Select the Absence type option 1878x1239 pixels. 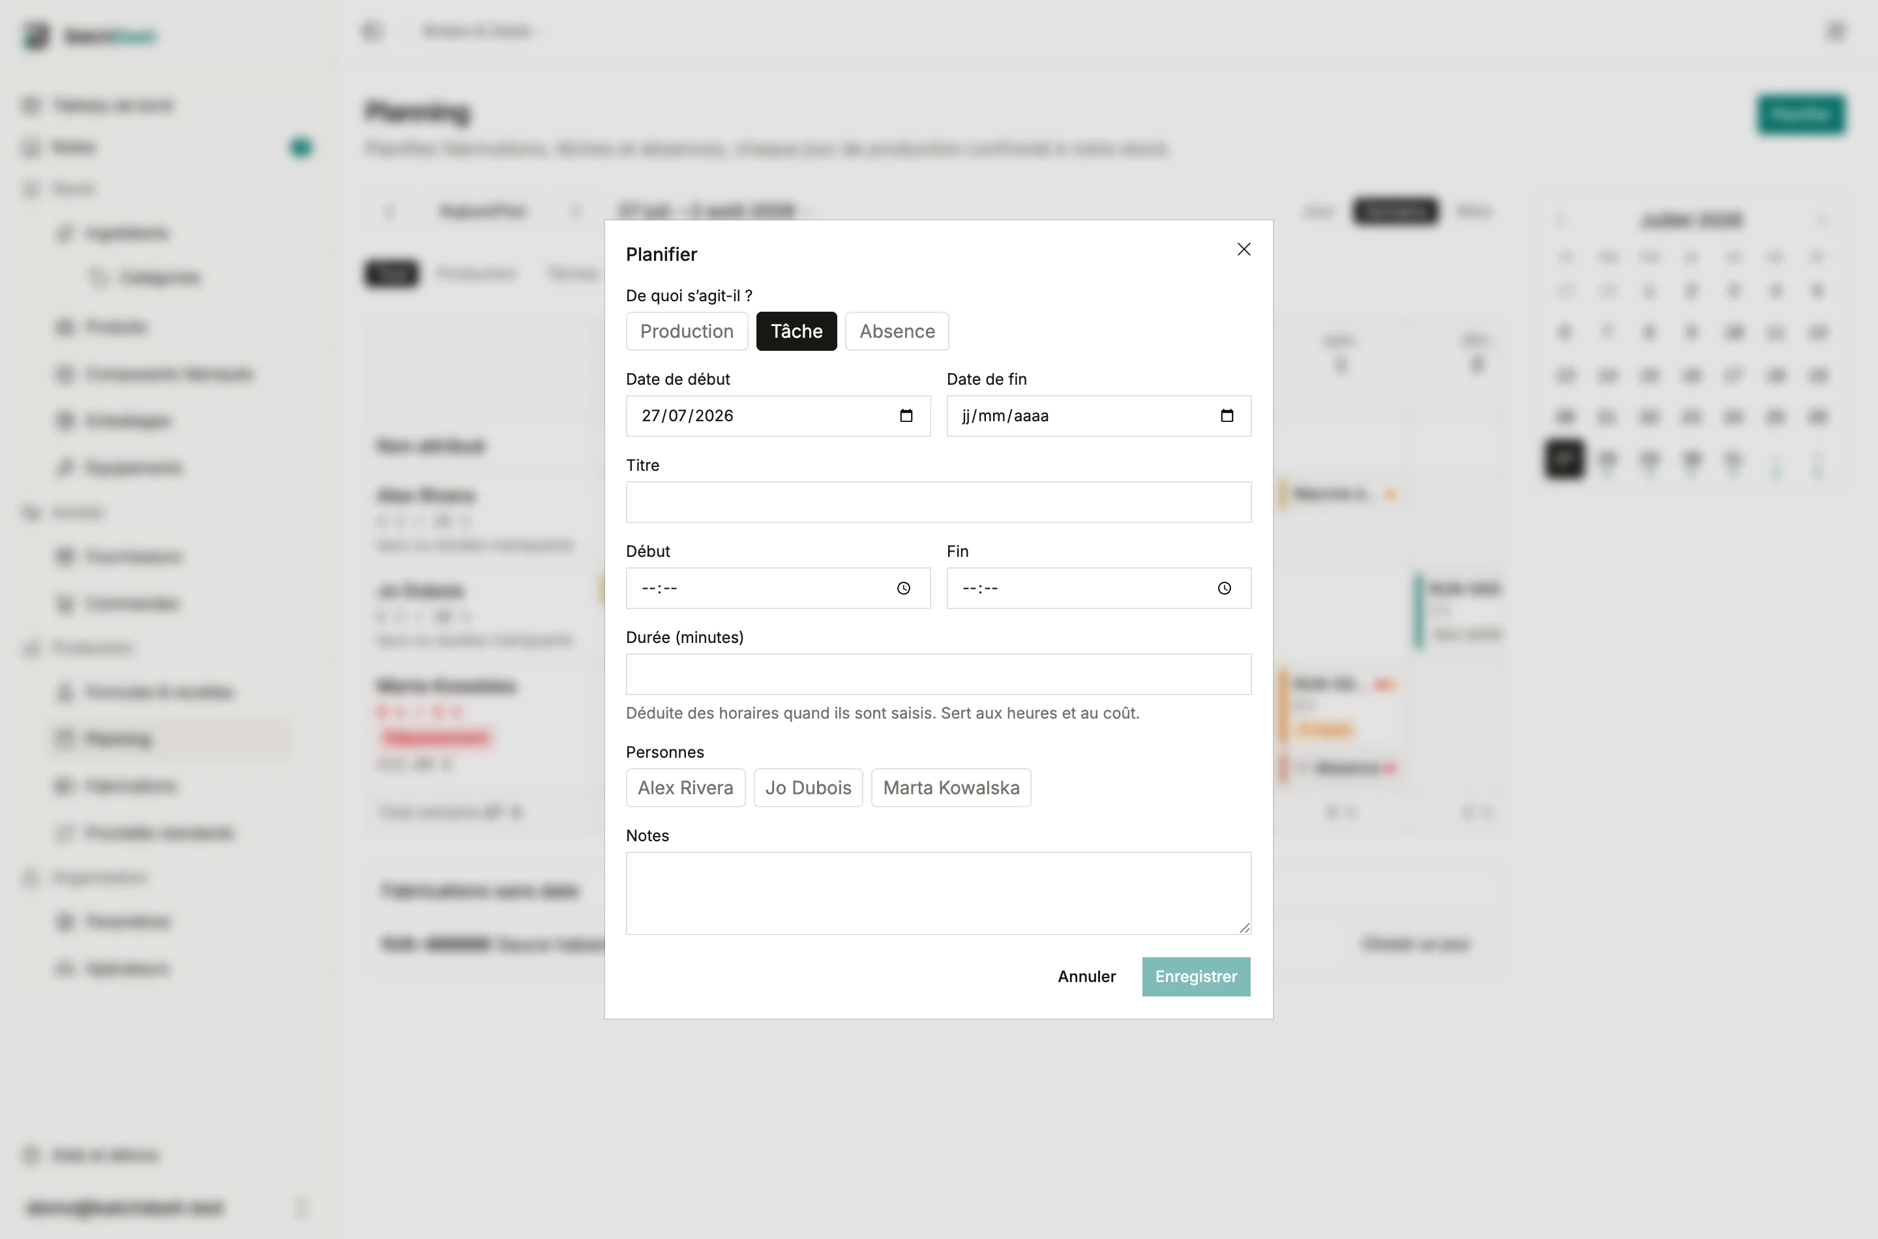point(897,331)
